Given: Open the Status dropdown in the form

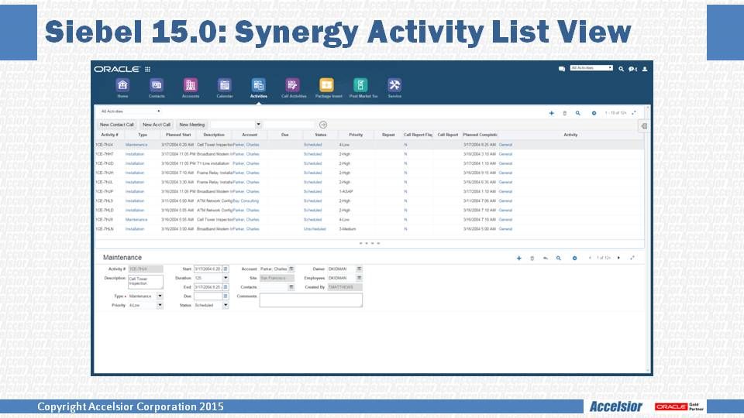Looking at the screenshot, I should 226,306.
